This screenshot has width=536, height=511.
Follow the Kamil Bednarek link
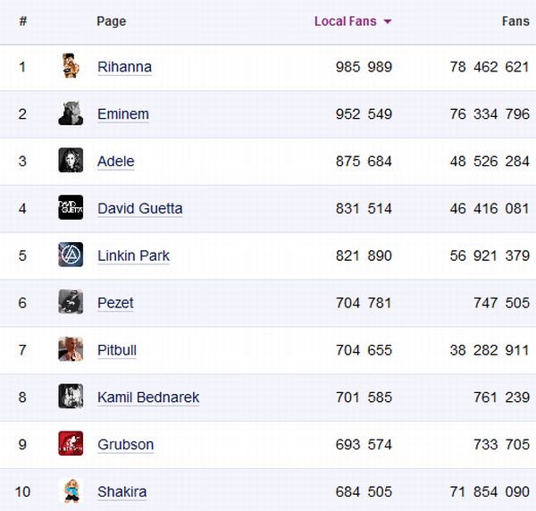click(x=148, y=398)
